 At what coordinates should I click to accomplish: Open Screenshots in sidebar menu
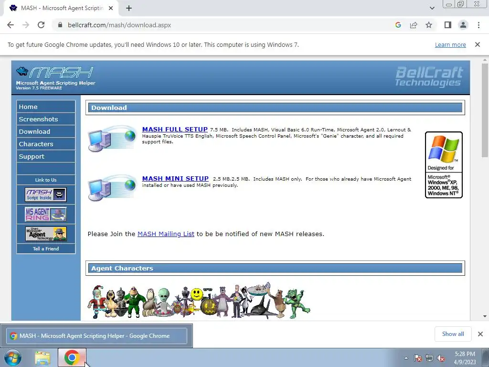point(46,119)
